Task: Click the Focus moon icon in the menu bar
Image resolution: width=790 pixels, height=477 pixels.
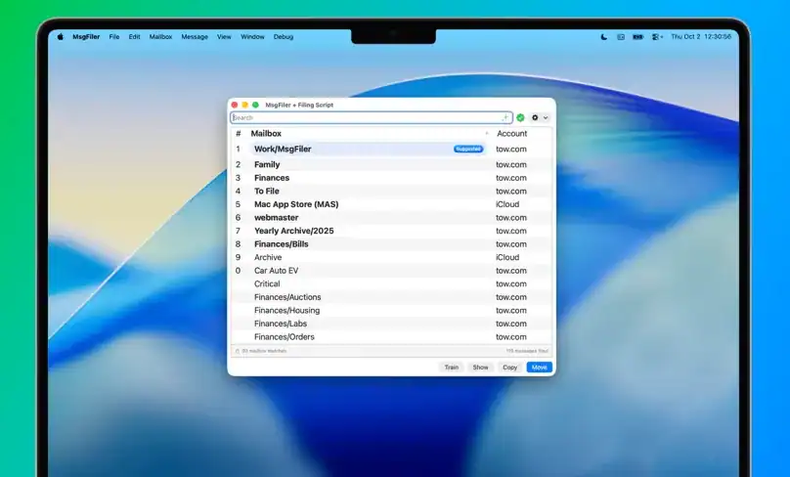Action: (x=603, y=37)
